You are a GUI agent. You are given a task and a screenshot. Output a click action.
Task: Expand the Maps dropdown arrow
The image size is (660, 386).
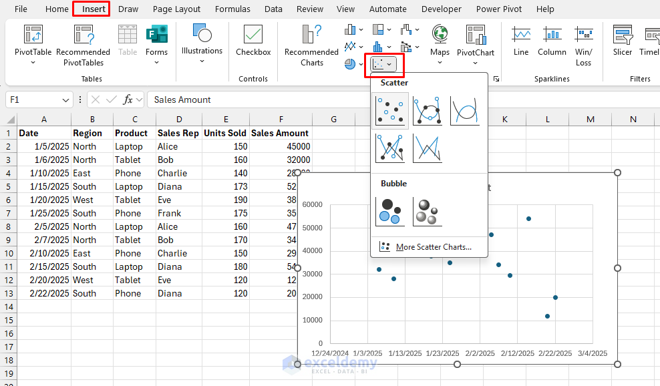click(440, 63)
